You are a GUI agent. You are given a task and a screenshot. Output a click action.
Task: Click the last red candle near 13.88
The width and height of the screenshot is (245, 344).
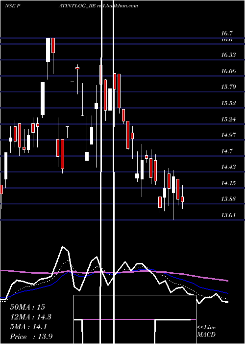(x=182, y=199)
